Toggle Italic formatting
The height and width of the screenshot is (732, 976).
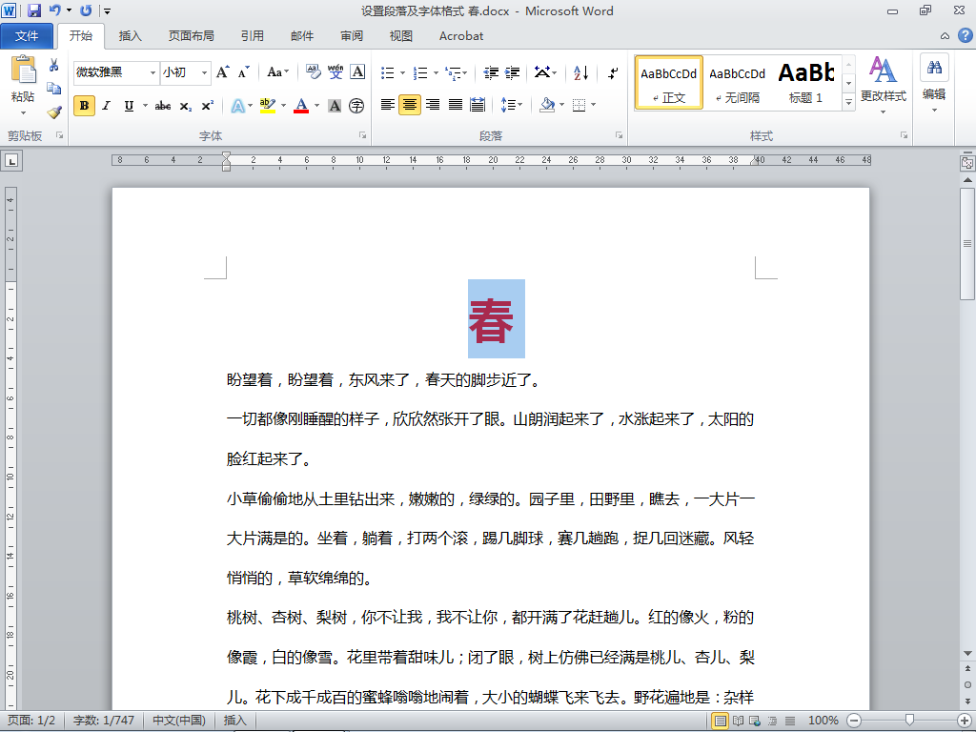point(107,106)
